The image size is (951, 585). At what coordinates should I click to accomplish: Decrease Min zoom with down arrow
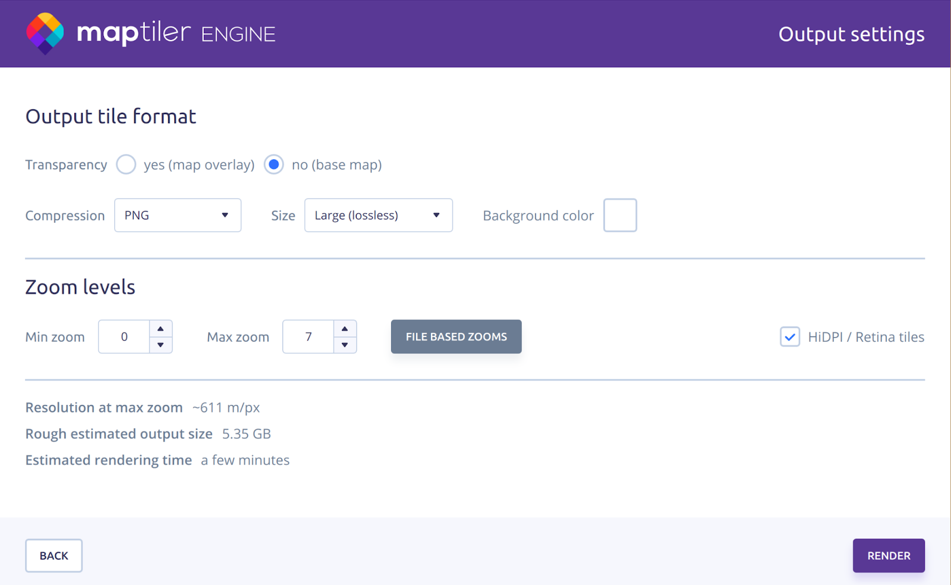tap(160, 345)
